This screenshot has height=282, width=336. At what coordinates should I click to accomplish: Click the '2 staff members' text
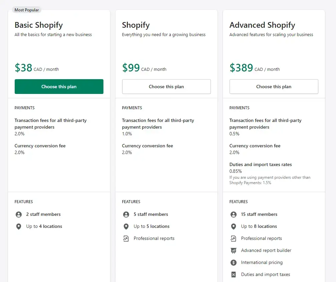[43, 214]
